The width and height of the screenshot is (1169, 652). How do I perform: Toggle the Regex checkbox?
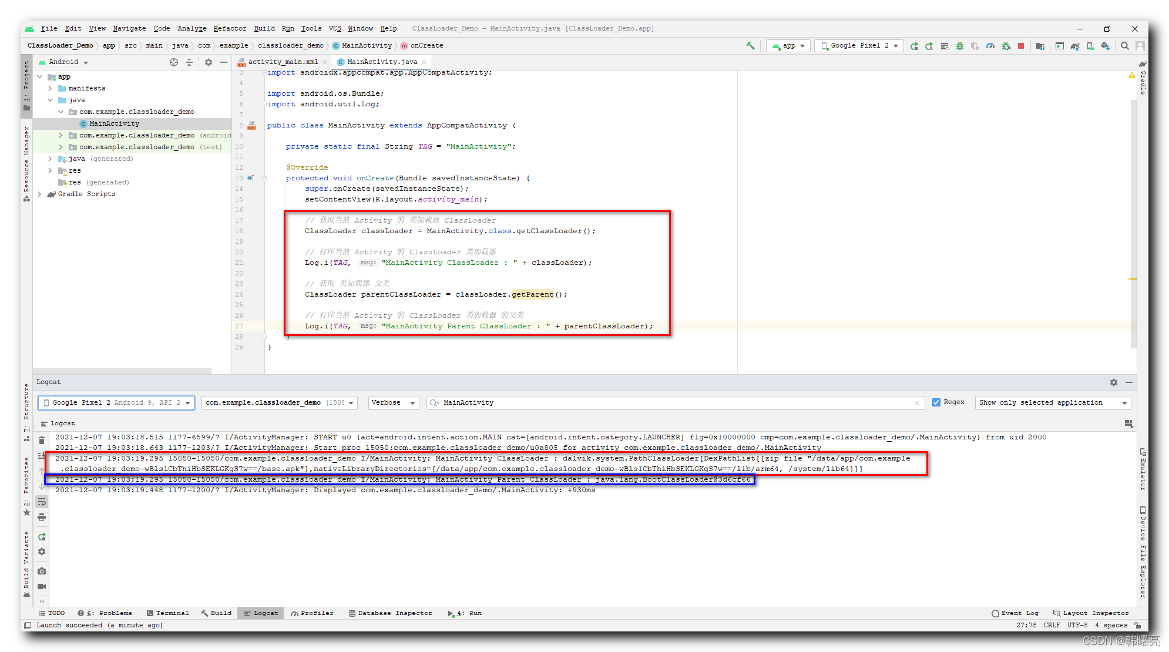coord(936,402)
